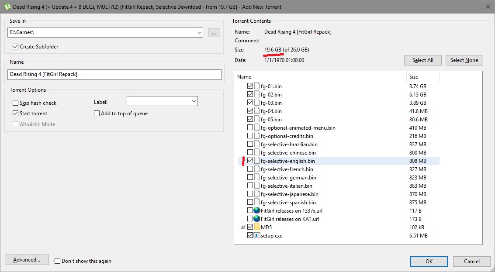Click the setup.exe application icon
Screen dimensions: 495x272
click(x=256, y=235)
